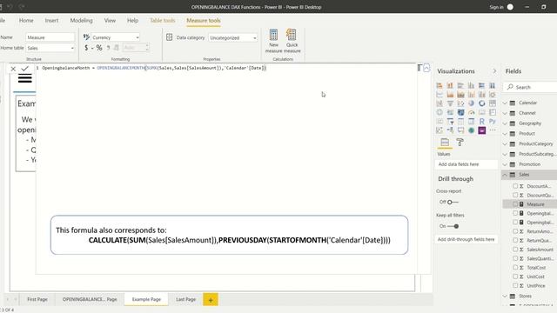
Task: Click Add drill-through fields here well
Action: pos(466,239)
